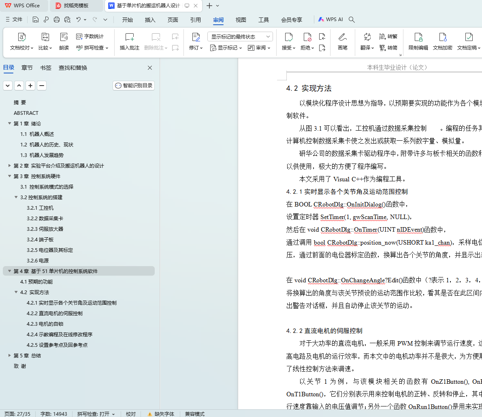Switch to the 查找和替换 navigation tab
482x417 pixels.
coord(73,68)
